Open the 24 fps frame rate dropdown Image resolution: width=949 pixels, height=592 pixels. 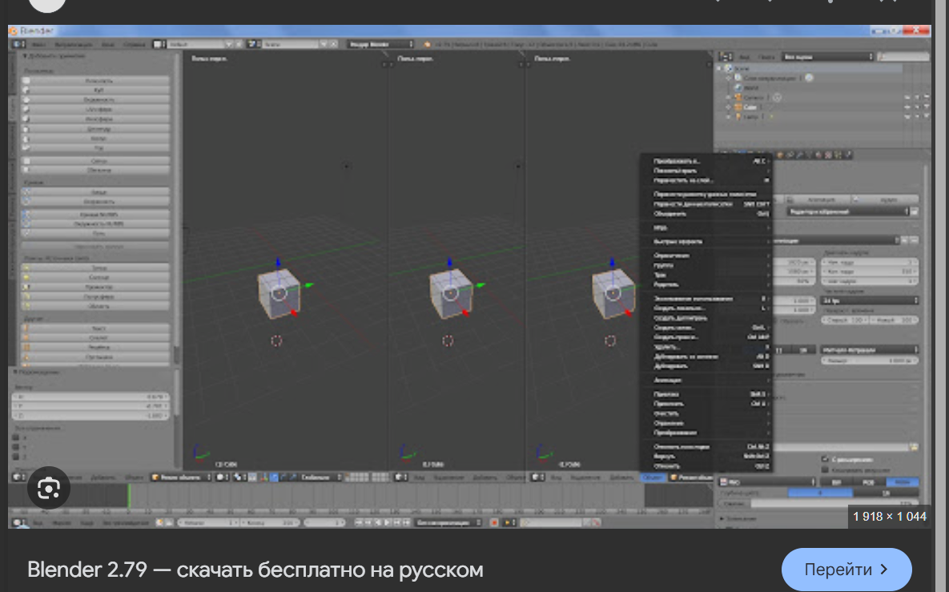[870, 301]
